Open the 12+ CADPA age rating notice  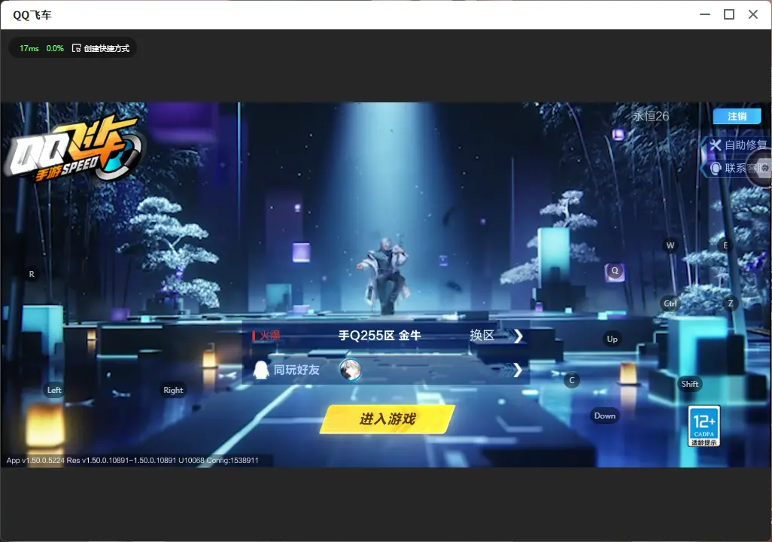pyautogui.click(x=704, y=426)
